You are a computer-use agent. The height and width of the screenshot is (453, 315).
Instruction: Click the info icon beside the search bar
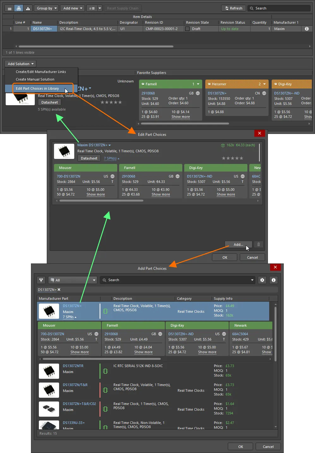click(273, 280)
